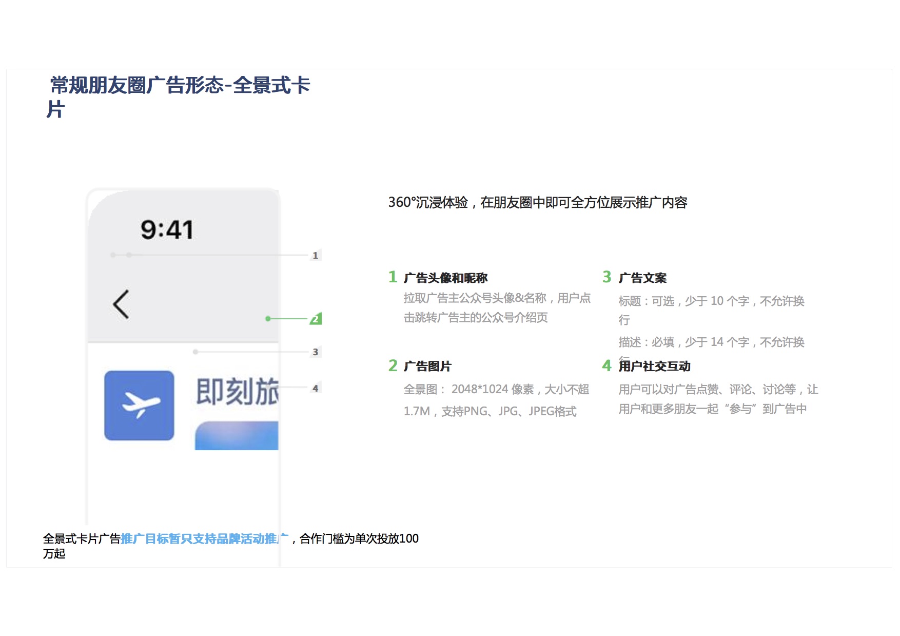Screen dimensions: 900x636
Task: Click the green callout marker 2
Action: tap(316, 319)
